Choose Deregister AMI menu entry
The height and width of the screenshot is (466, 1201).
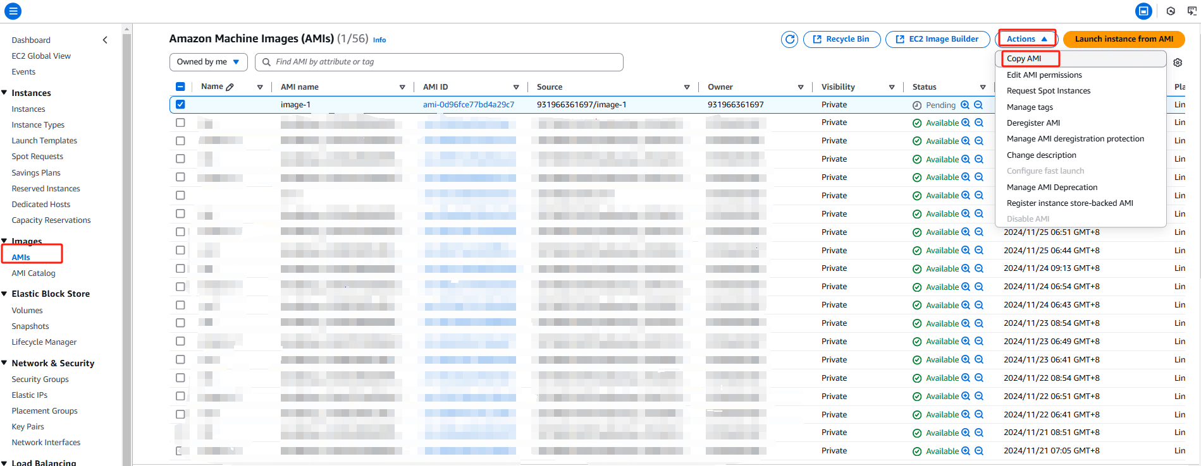pos(1081,122)
